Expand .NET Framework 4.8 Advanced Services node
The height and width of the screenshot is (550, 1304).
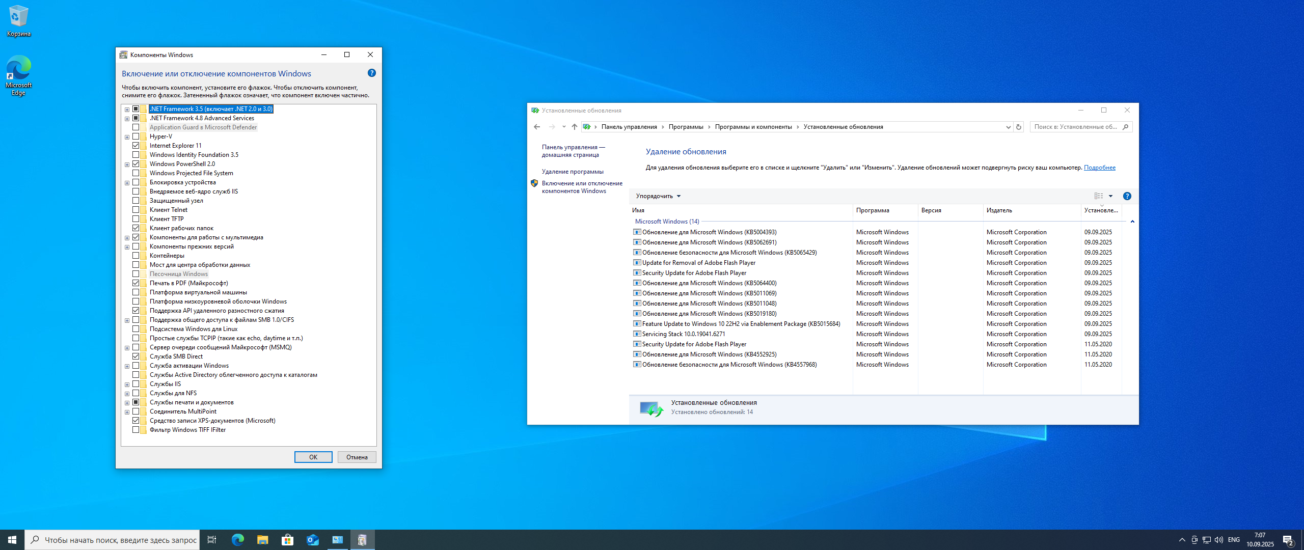(x=127, y=119)
